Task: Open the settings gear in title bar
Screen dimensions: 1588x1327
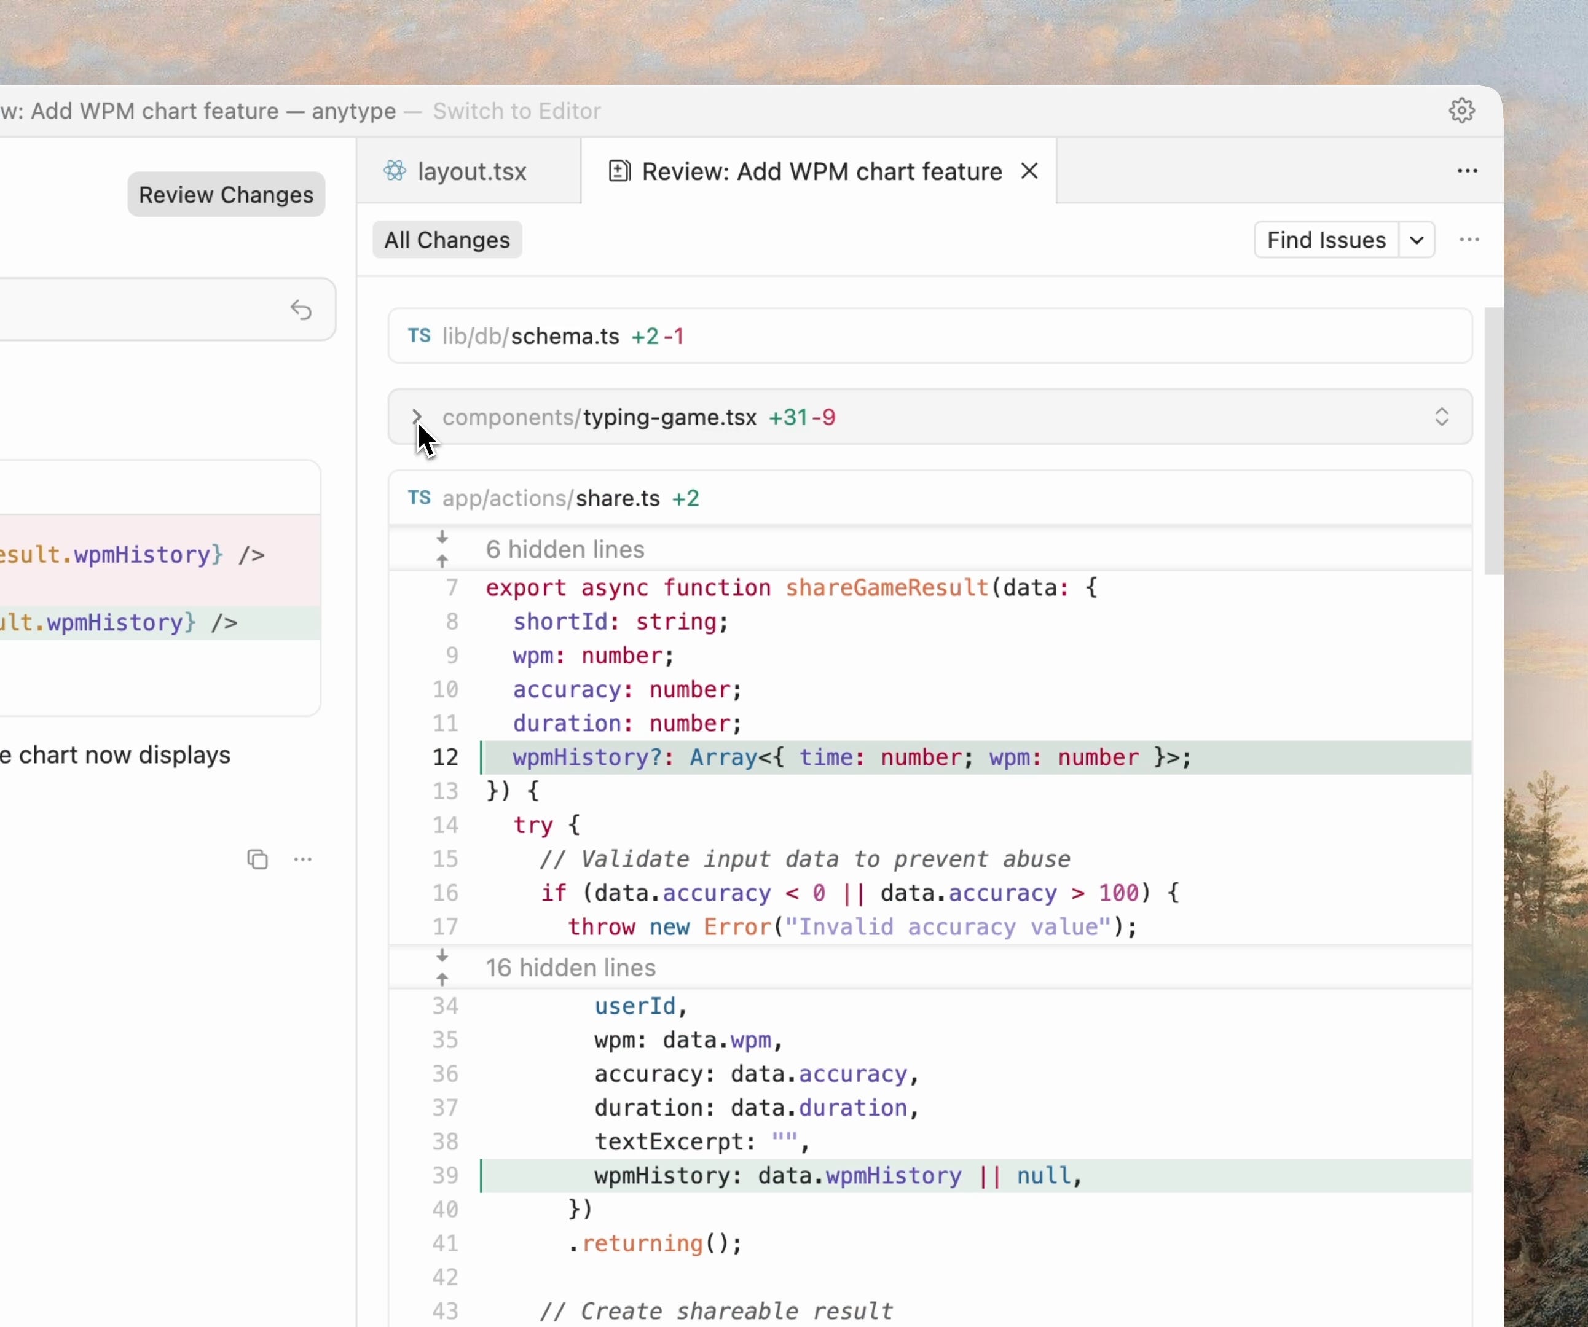Action: tap(1461, 111)
